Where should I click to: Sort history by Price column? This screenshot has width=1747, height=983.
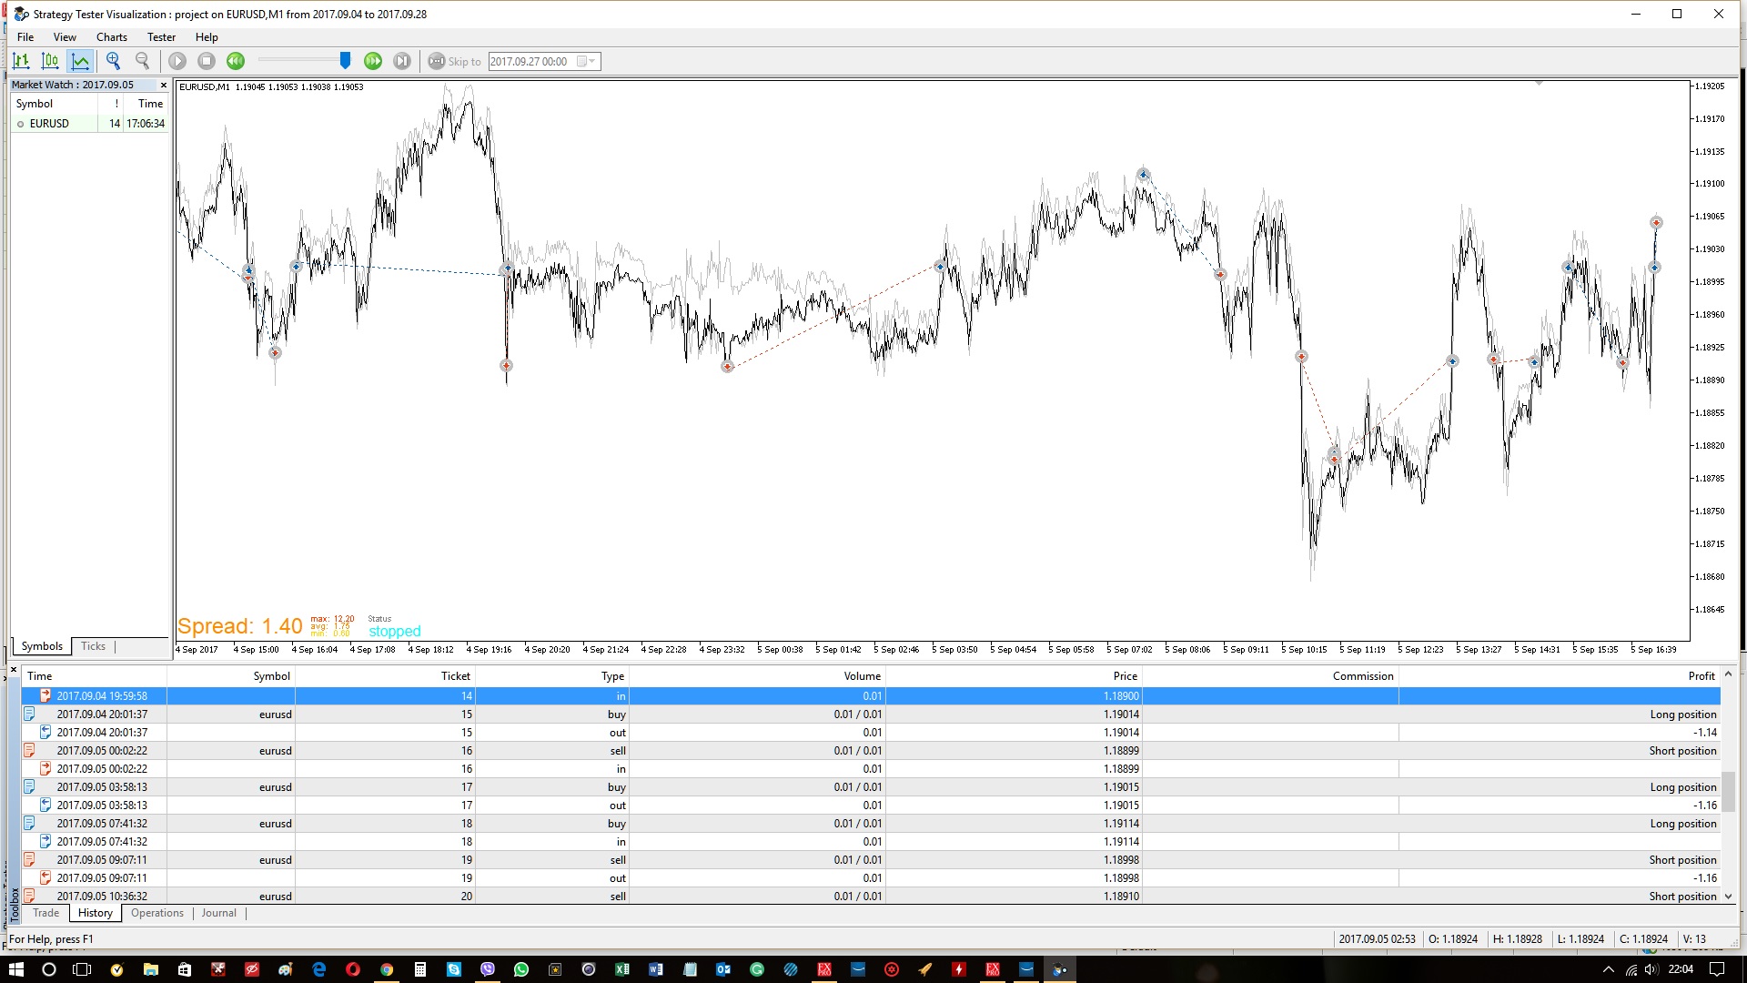[x=1014, y=676]
